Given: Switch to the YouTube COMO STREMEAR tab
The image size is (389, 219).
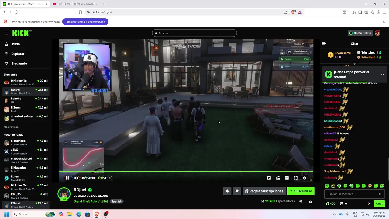Looking at the screenshot, I should 75,4.
